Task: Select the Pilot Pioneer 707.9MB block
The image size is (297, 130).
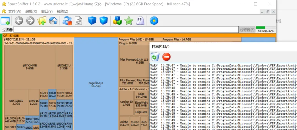Action: 143,82
